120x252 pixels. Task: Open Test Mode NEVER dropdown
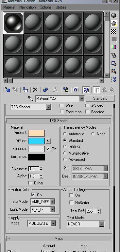point(102,224)
